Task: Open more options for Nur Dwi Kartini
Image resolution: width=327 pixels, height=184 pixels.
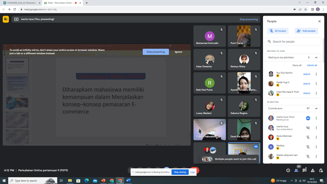Action: coord(316,74)
